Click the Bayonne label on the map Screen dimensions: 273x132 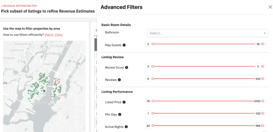pyautogui.click(x=20, y=111)
